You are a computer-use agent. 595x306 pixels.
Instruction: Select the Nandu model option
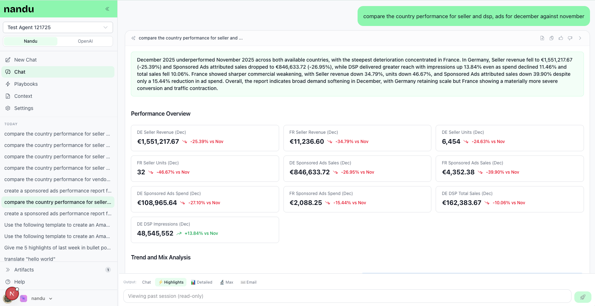[31, 41]
